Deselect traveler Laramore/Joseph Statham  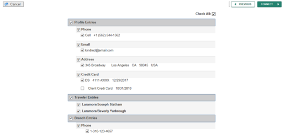pos(78,104)
